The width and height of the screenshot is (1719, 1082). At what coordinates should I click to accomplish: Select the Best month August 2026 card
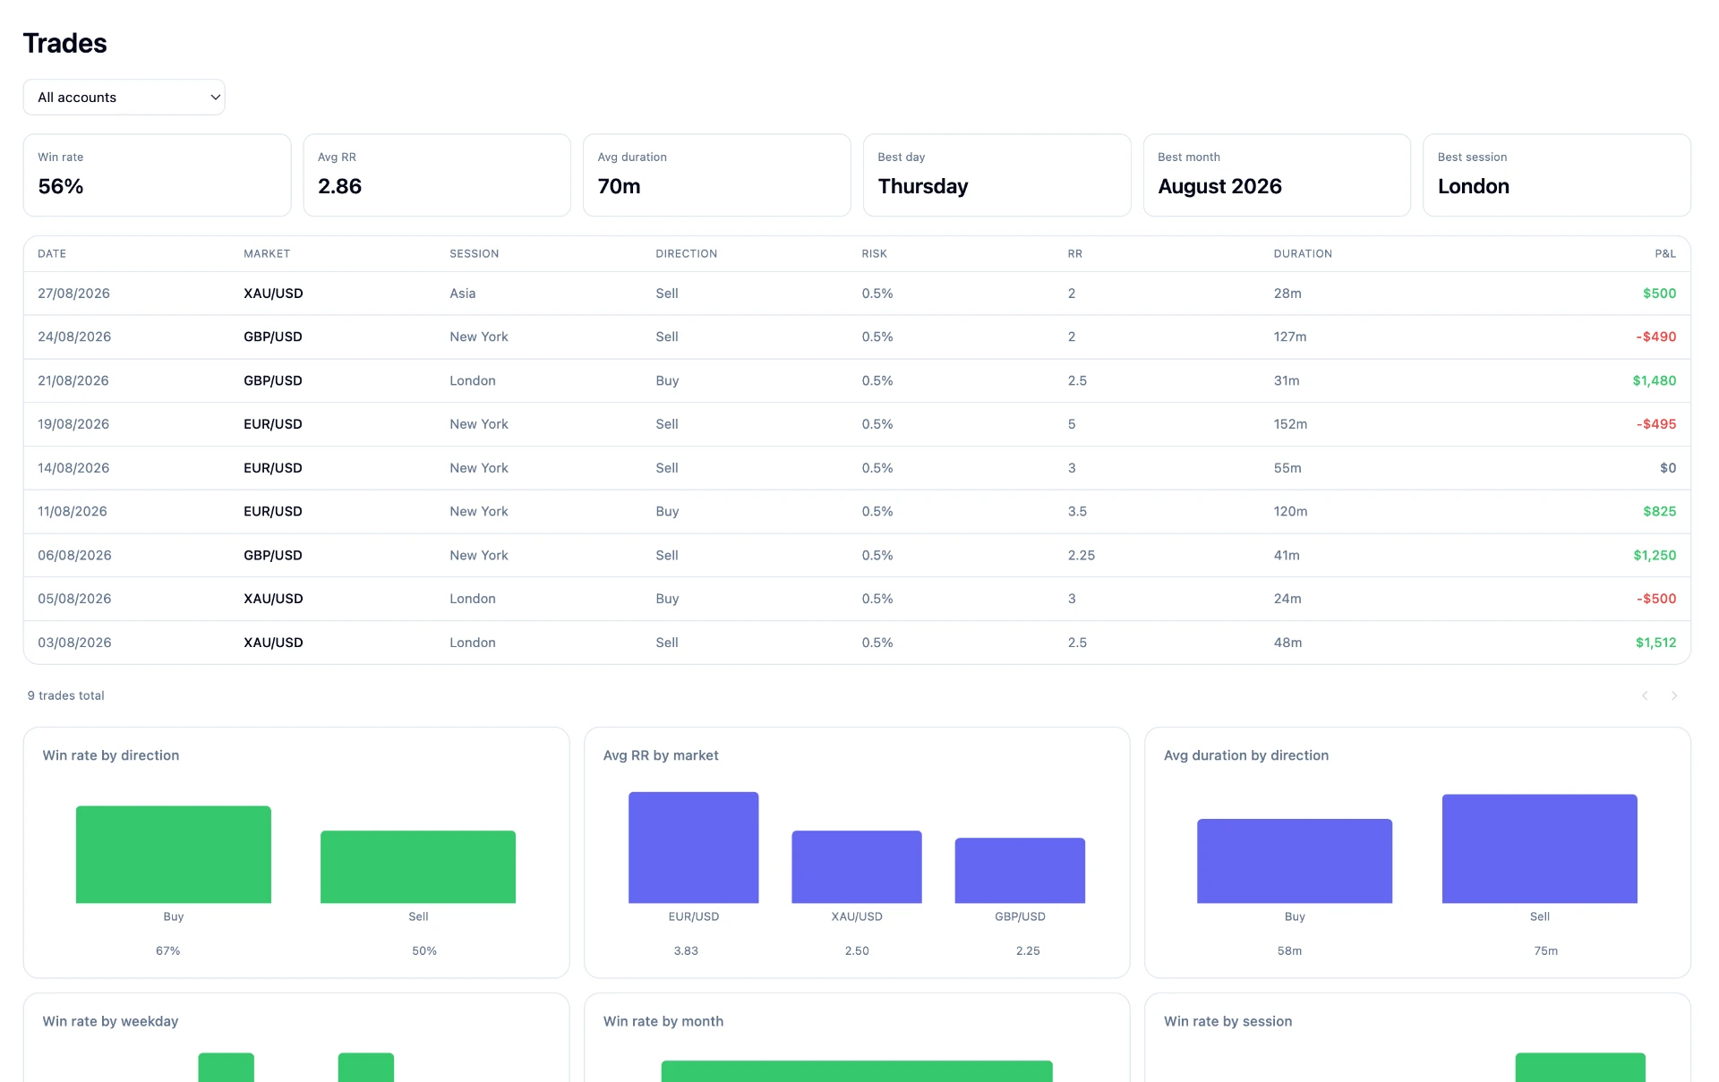tap(1277, 175)
